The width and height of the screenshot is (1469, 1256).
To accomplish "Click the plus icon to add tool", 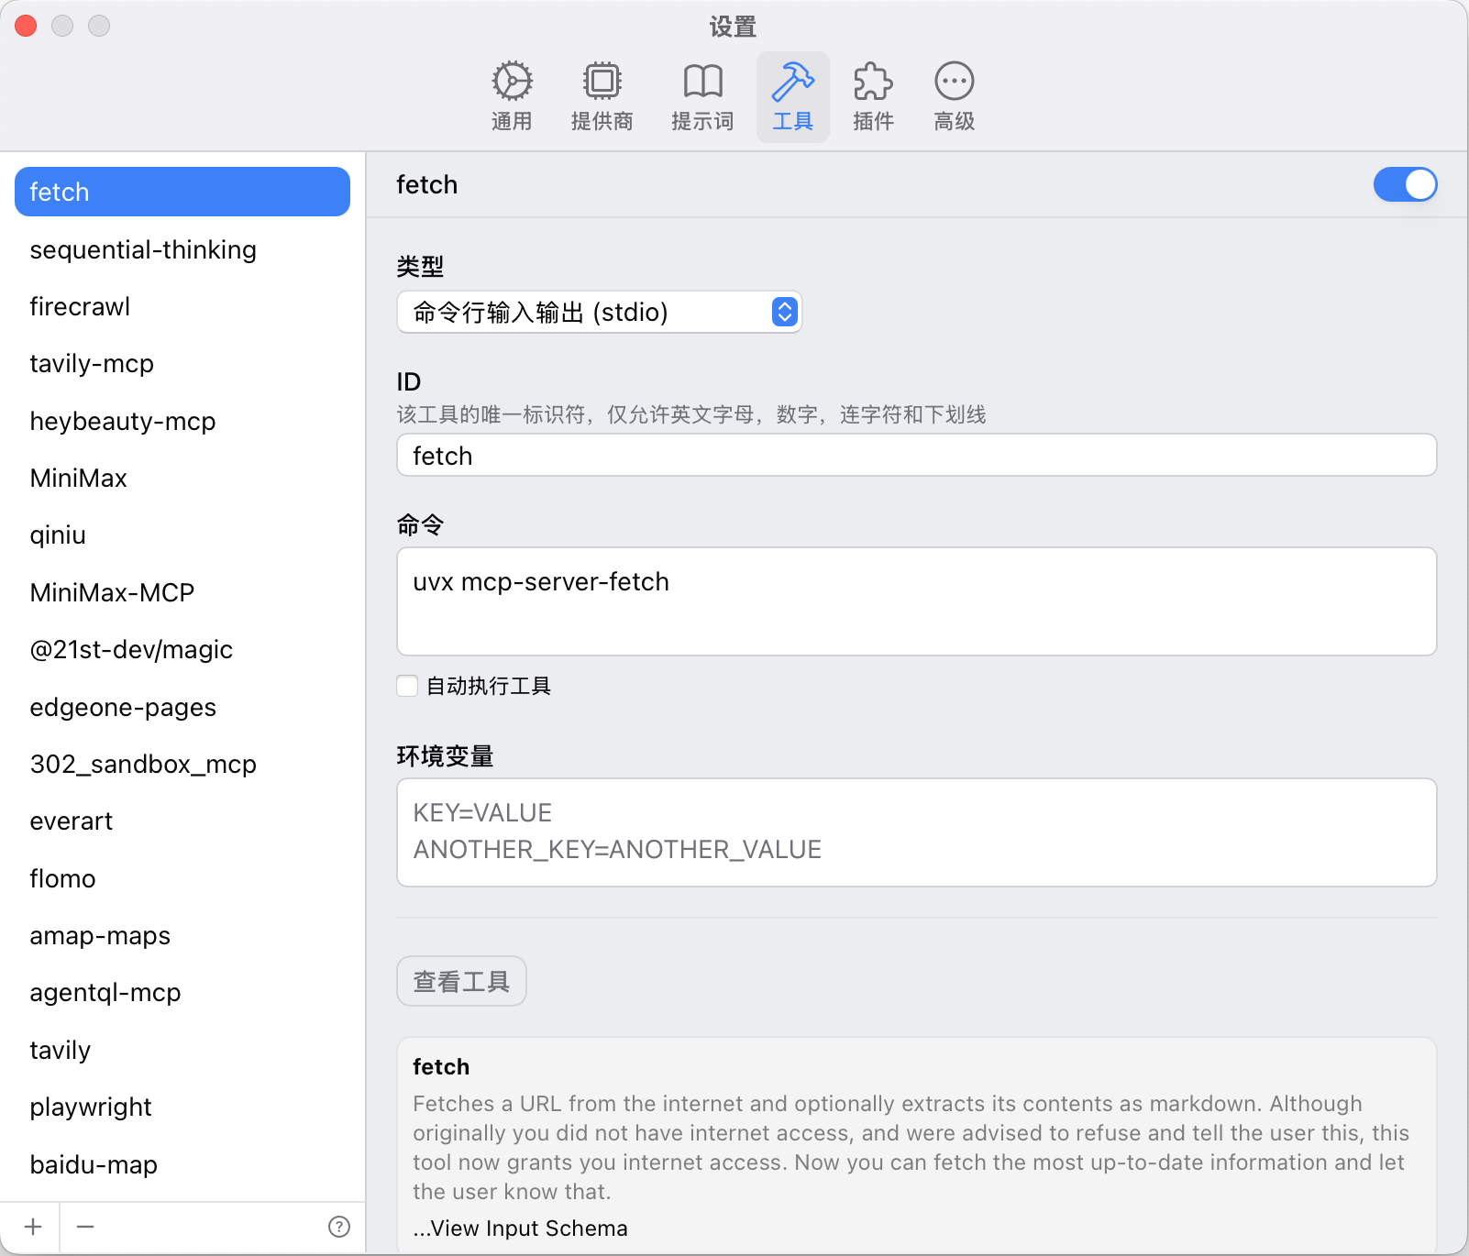I will (33, 1227).
